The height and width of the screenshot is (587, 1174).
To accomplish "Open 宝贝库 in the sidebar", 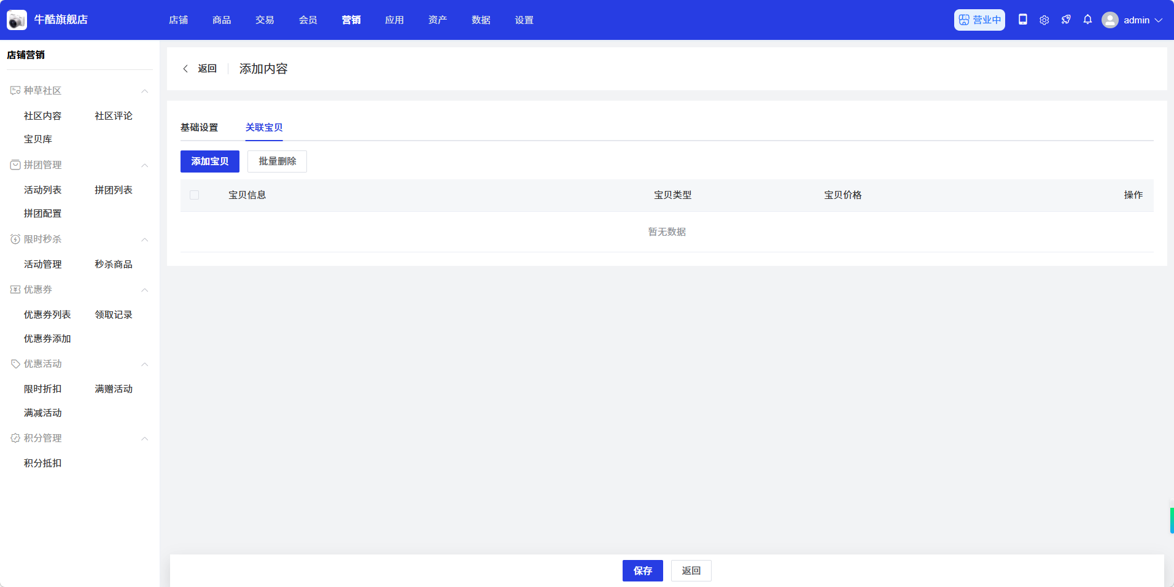I will coord(38,139).
